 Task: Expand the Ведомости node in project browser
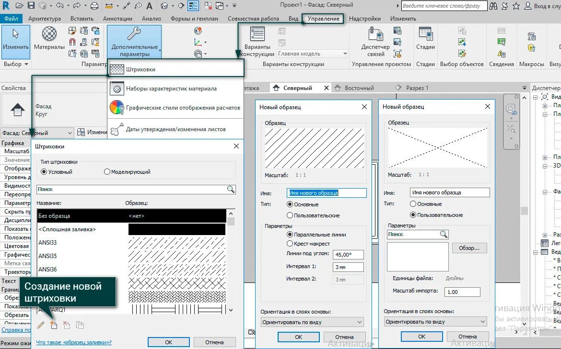536,252
